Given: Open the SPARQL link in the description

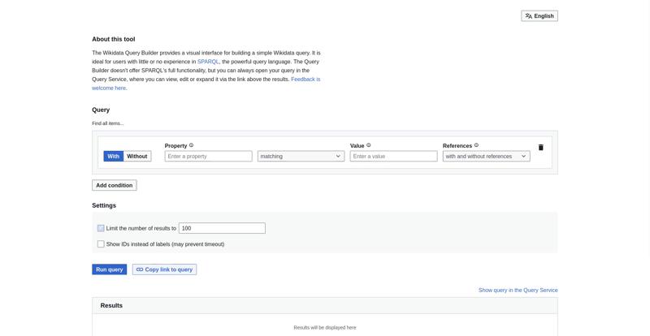Looking at the screenshot, I should coord(208,62).
